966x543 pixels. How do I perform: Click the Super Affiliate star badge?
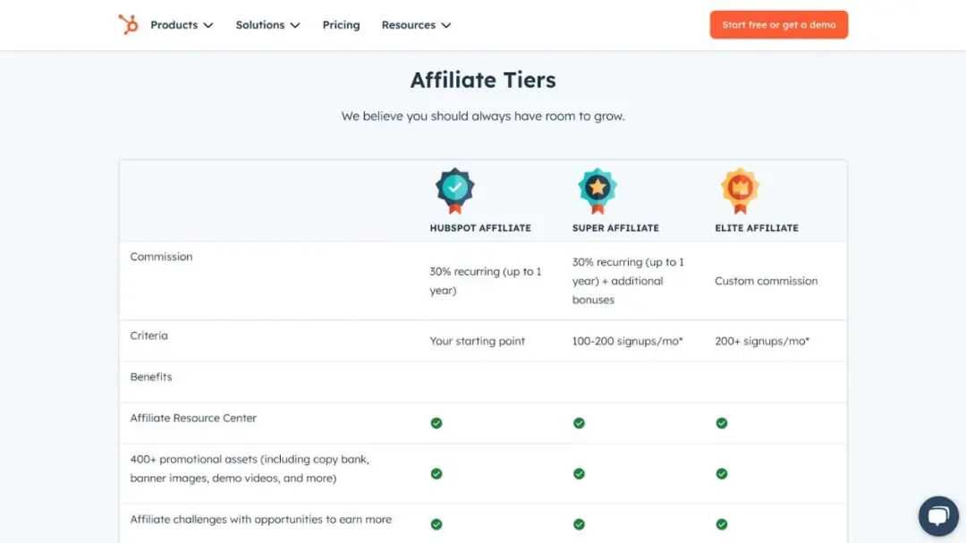tap(597, 189)
